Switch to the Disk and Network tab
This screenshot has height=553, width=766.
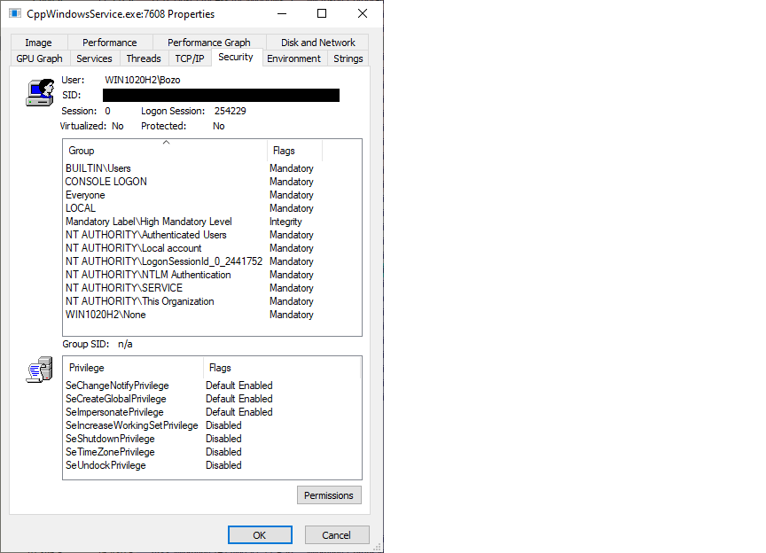[317, 42]
